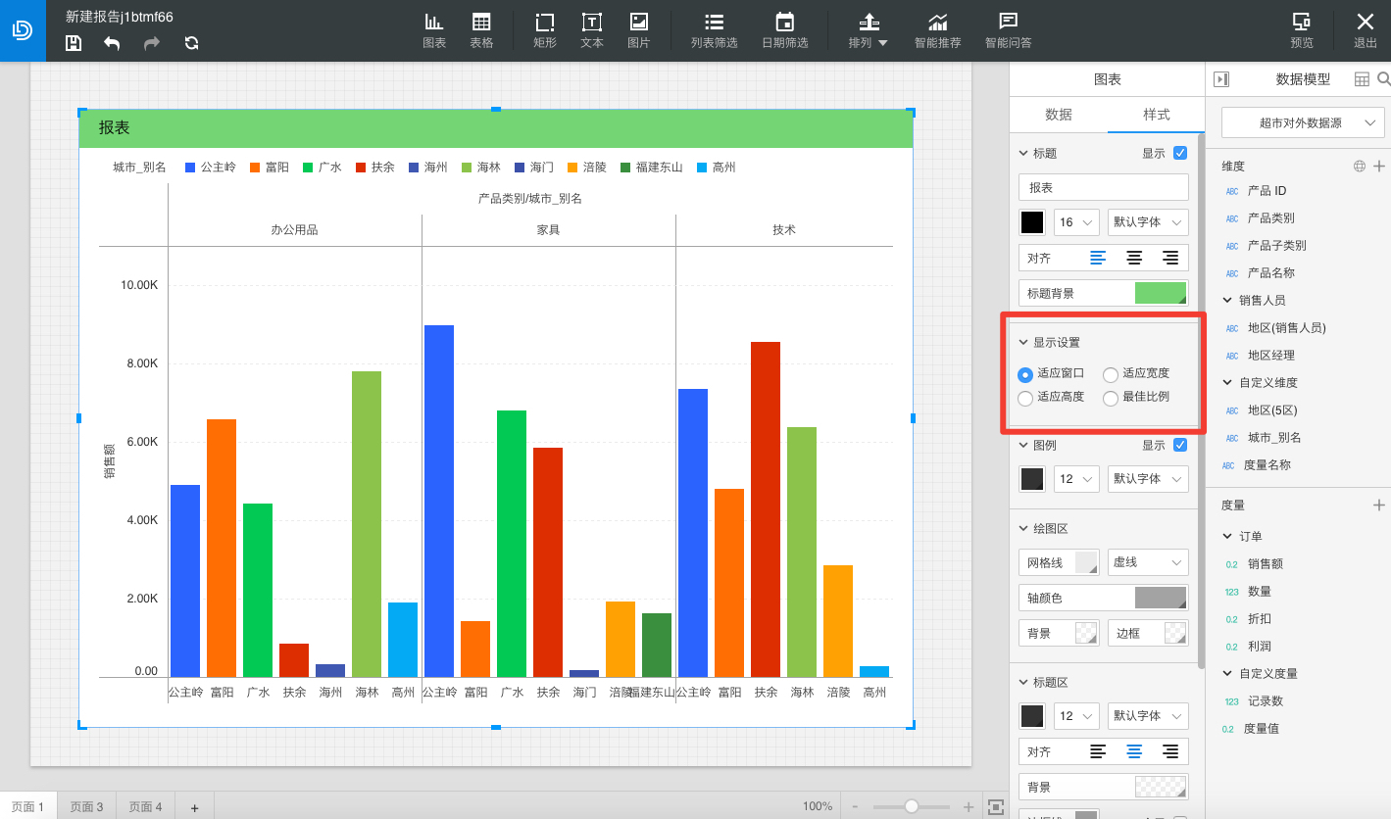Click the 预览 preview icon

click(x=1302, y=30)
